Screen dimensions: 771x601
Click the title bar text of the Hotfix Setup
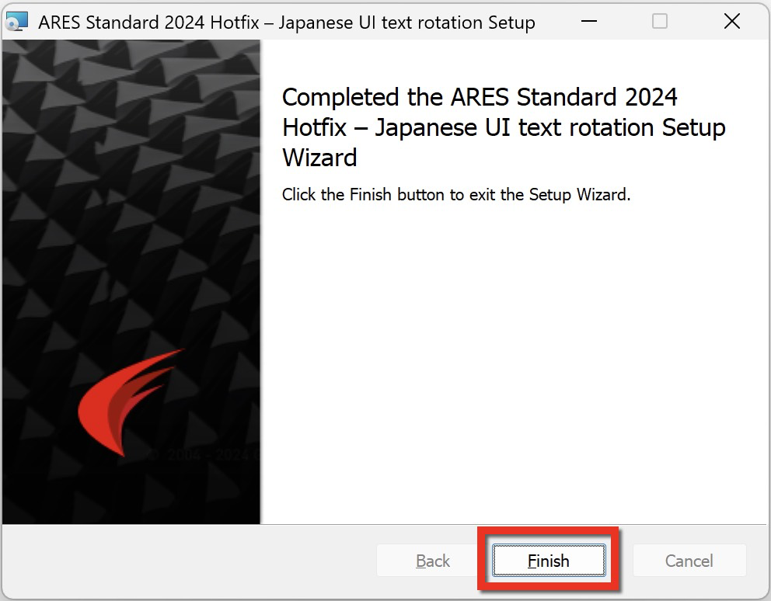point(287,23)
